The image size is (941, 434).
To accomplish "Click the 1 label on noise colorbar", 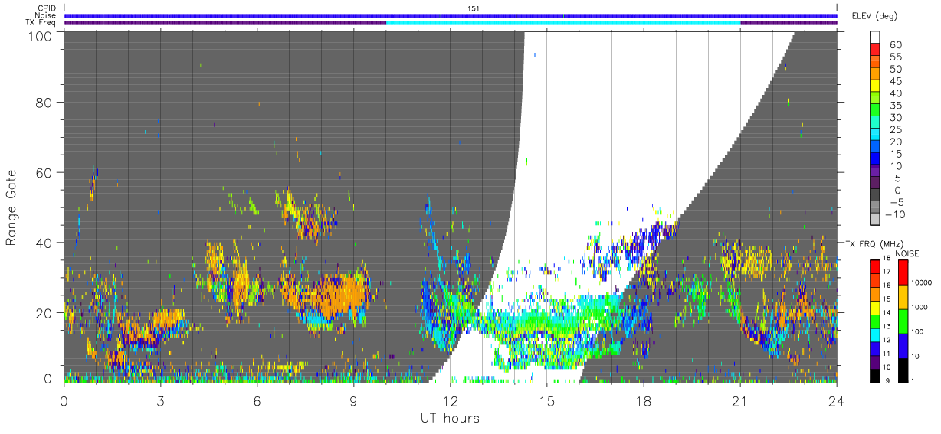I will pyautogui.click(x=913, y=380).
